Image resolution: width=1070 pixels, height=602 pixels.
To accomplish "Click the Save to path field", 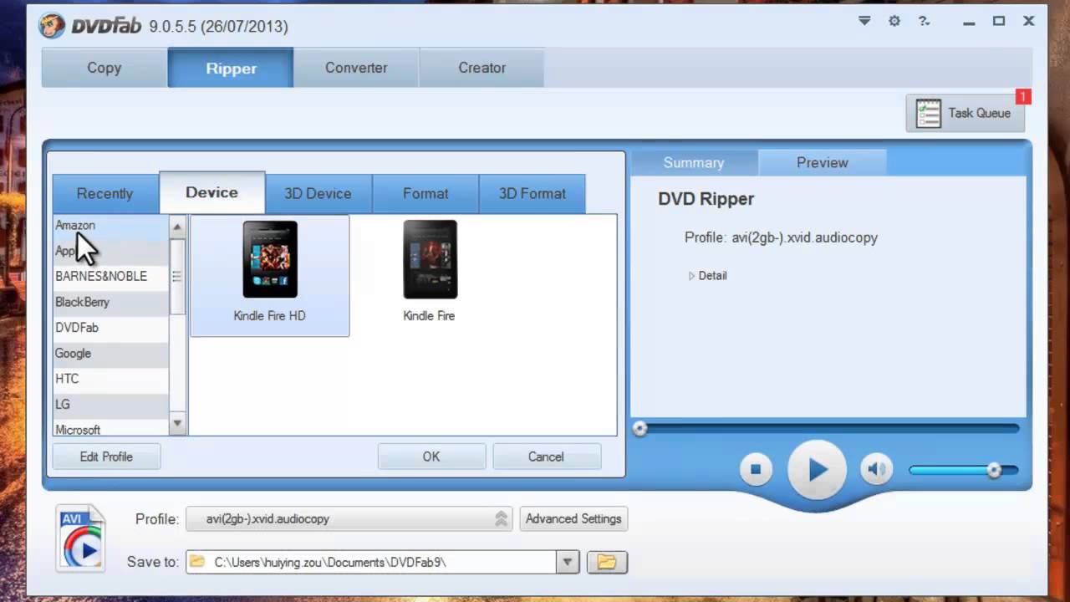I will click(x=371, y=562).
